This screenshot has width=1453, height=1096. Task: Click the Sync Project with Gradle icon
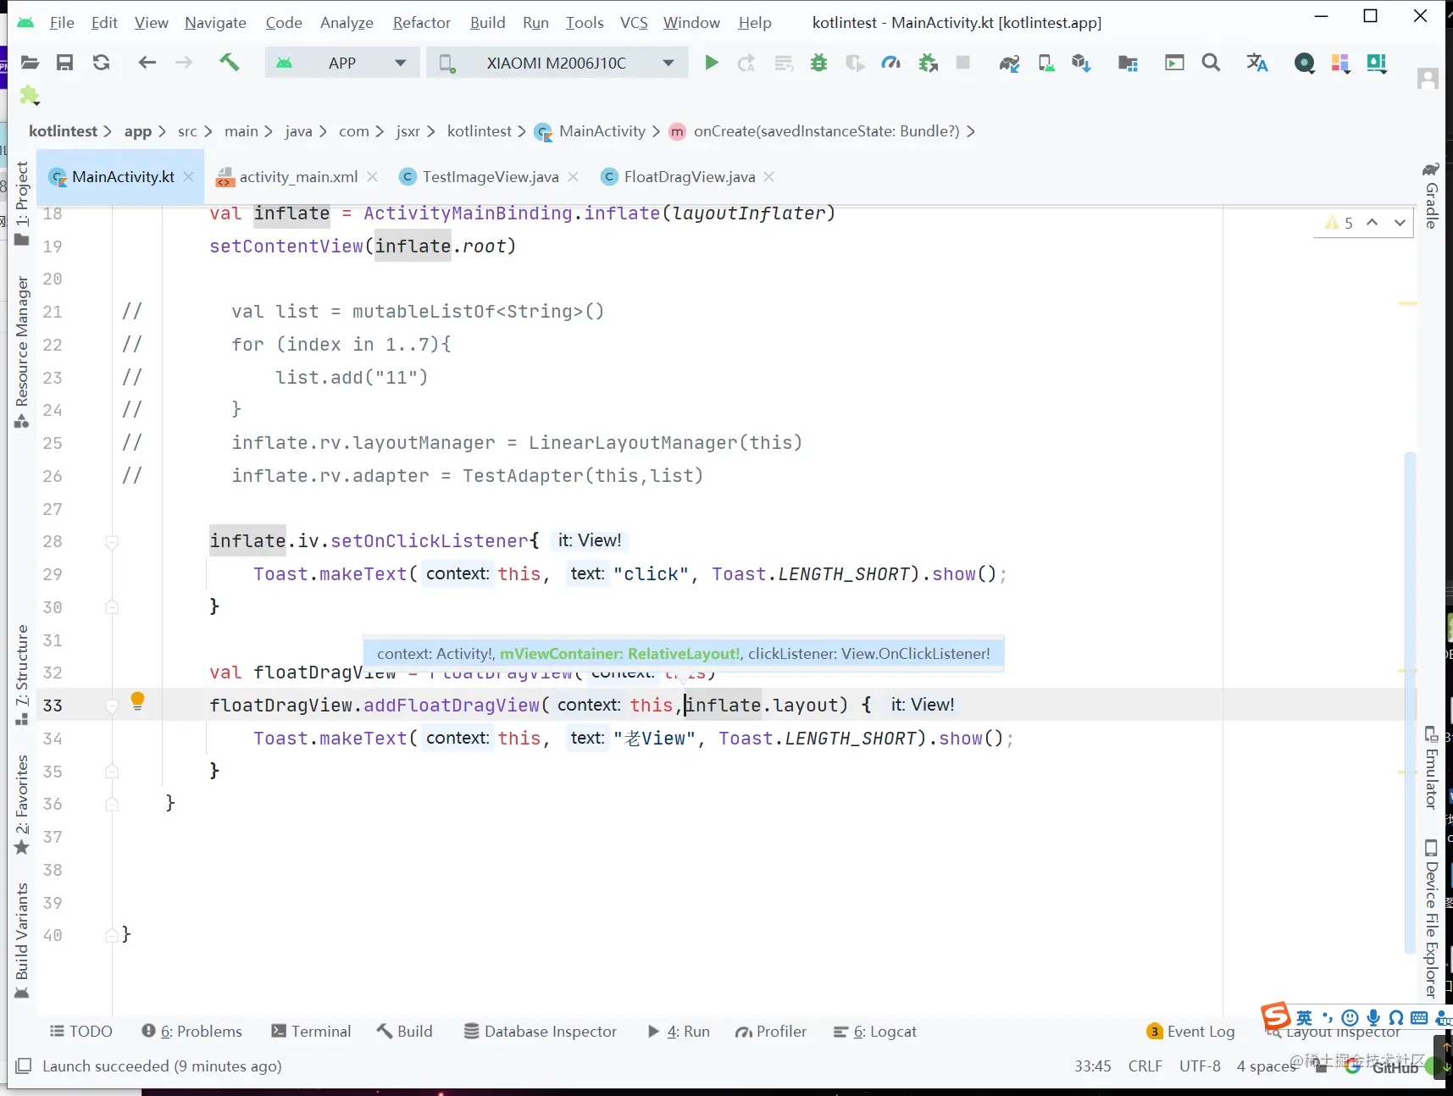[x=1009, y=63]
